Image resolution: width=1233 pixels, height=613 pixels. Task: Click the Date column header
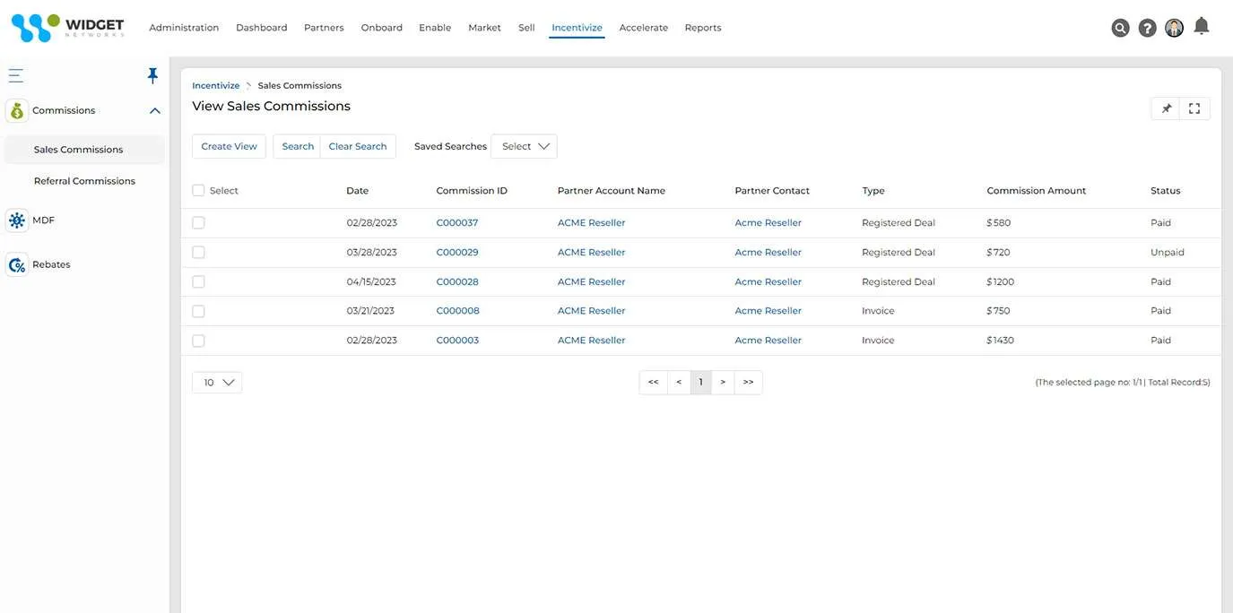[x=358, y=191]
